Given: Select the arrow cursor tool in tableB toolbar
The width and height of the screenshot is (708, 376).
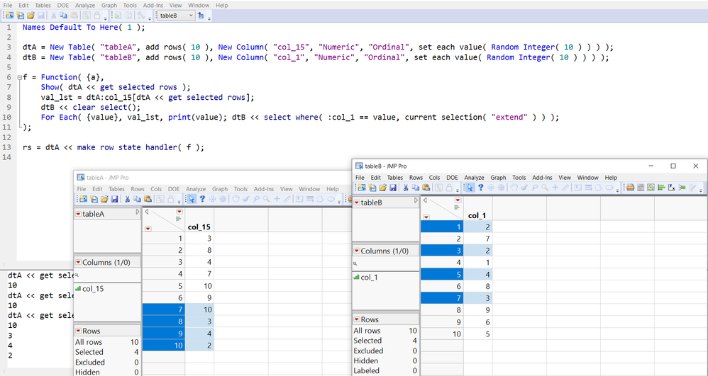Looking at the screenshot, I should click(470, 188).
